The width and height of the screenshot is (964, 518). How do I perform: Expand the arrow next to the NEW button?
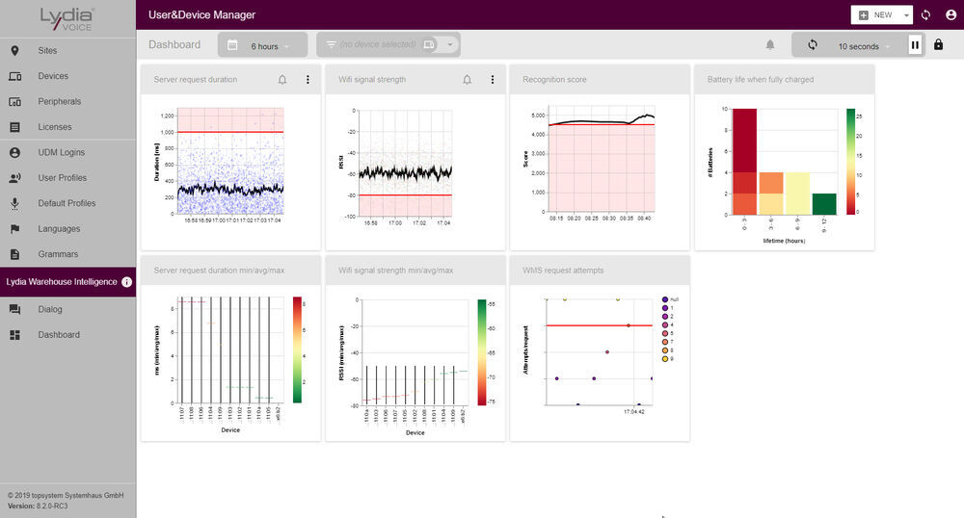click(x=907, y=15)
